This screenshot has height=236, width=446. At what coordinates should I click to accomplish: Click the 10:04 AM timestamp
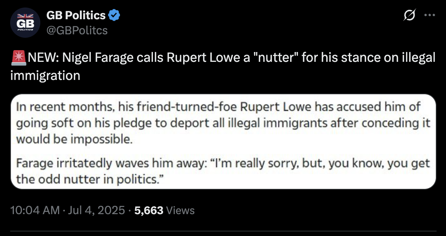tap(35, 210)
